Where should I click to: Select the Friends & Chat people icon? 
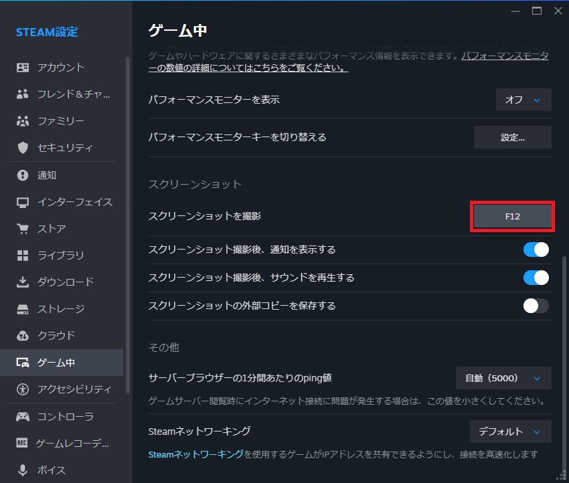(x=23, y=94)
